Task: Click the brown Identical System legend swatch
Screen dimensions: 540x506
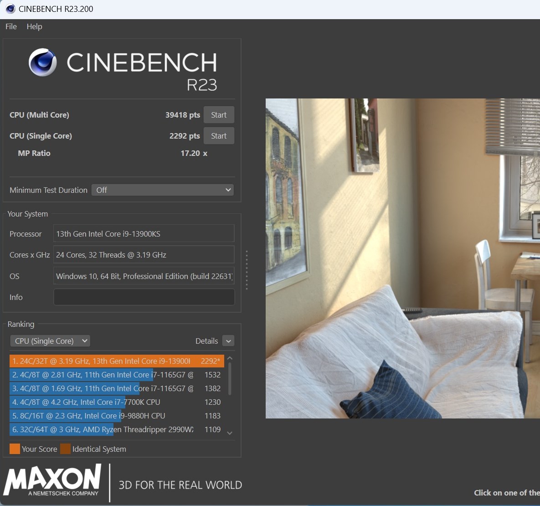Action: [66, 449]
